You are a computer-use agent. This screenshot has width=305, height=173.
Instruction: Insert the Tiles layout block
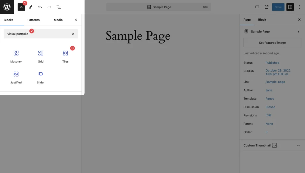[65, 56]
